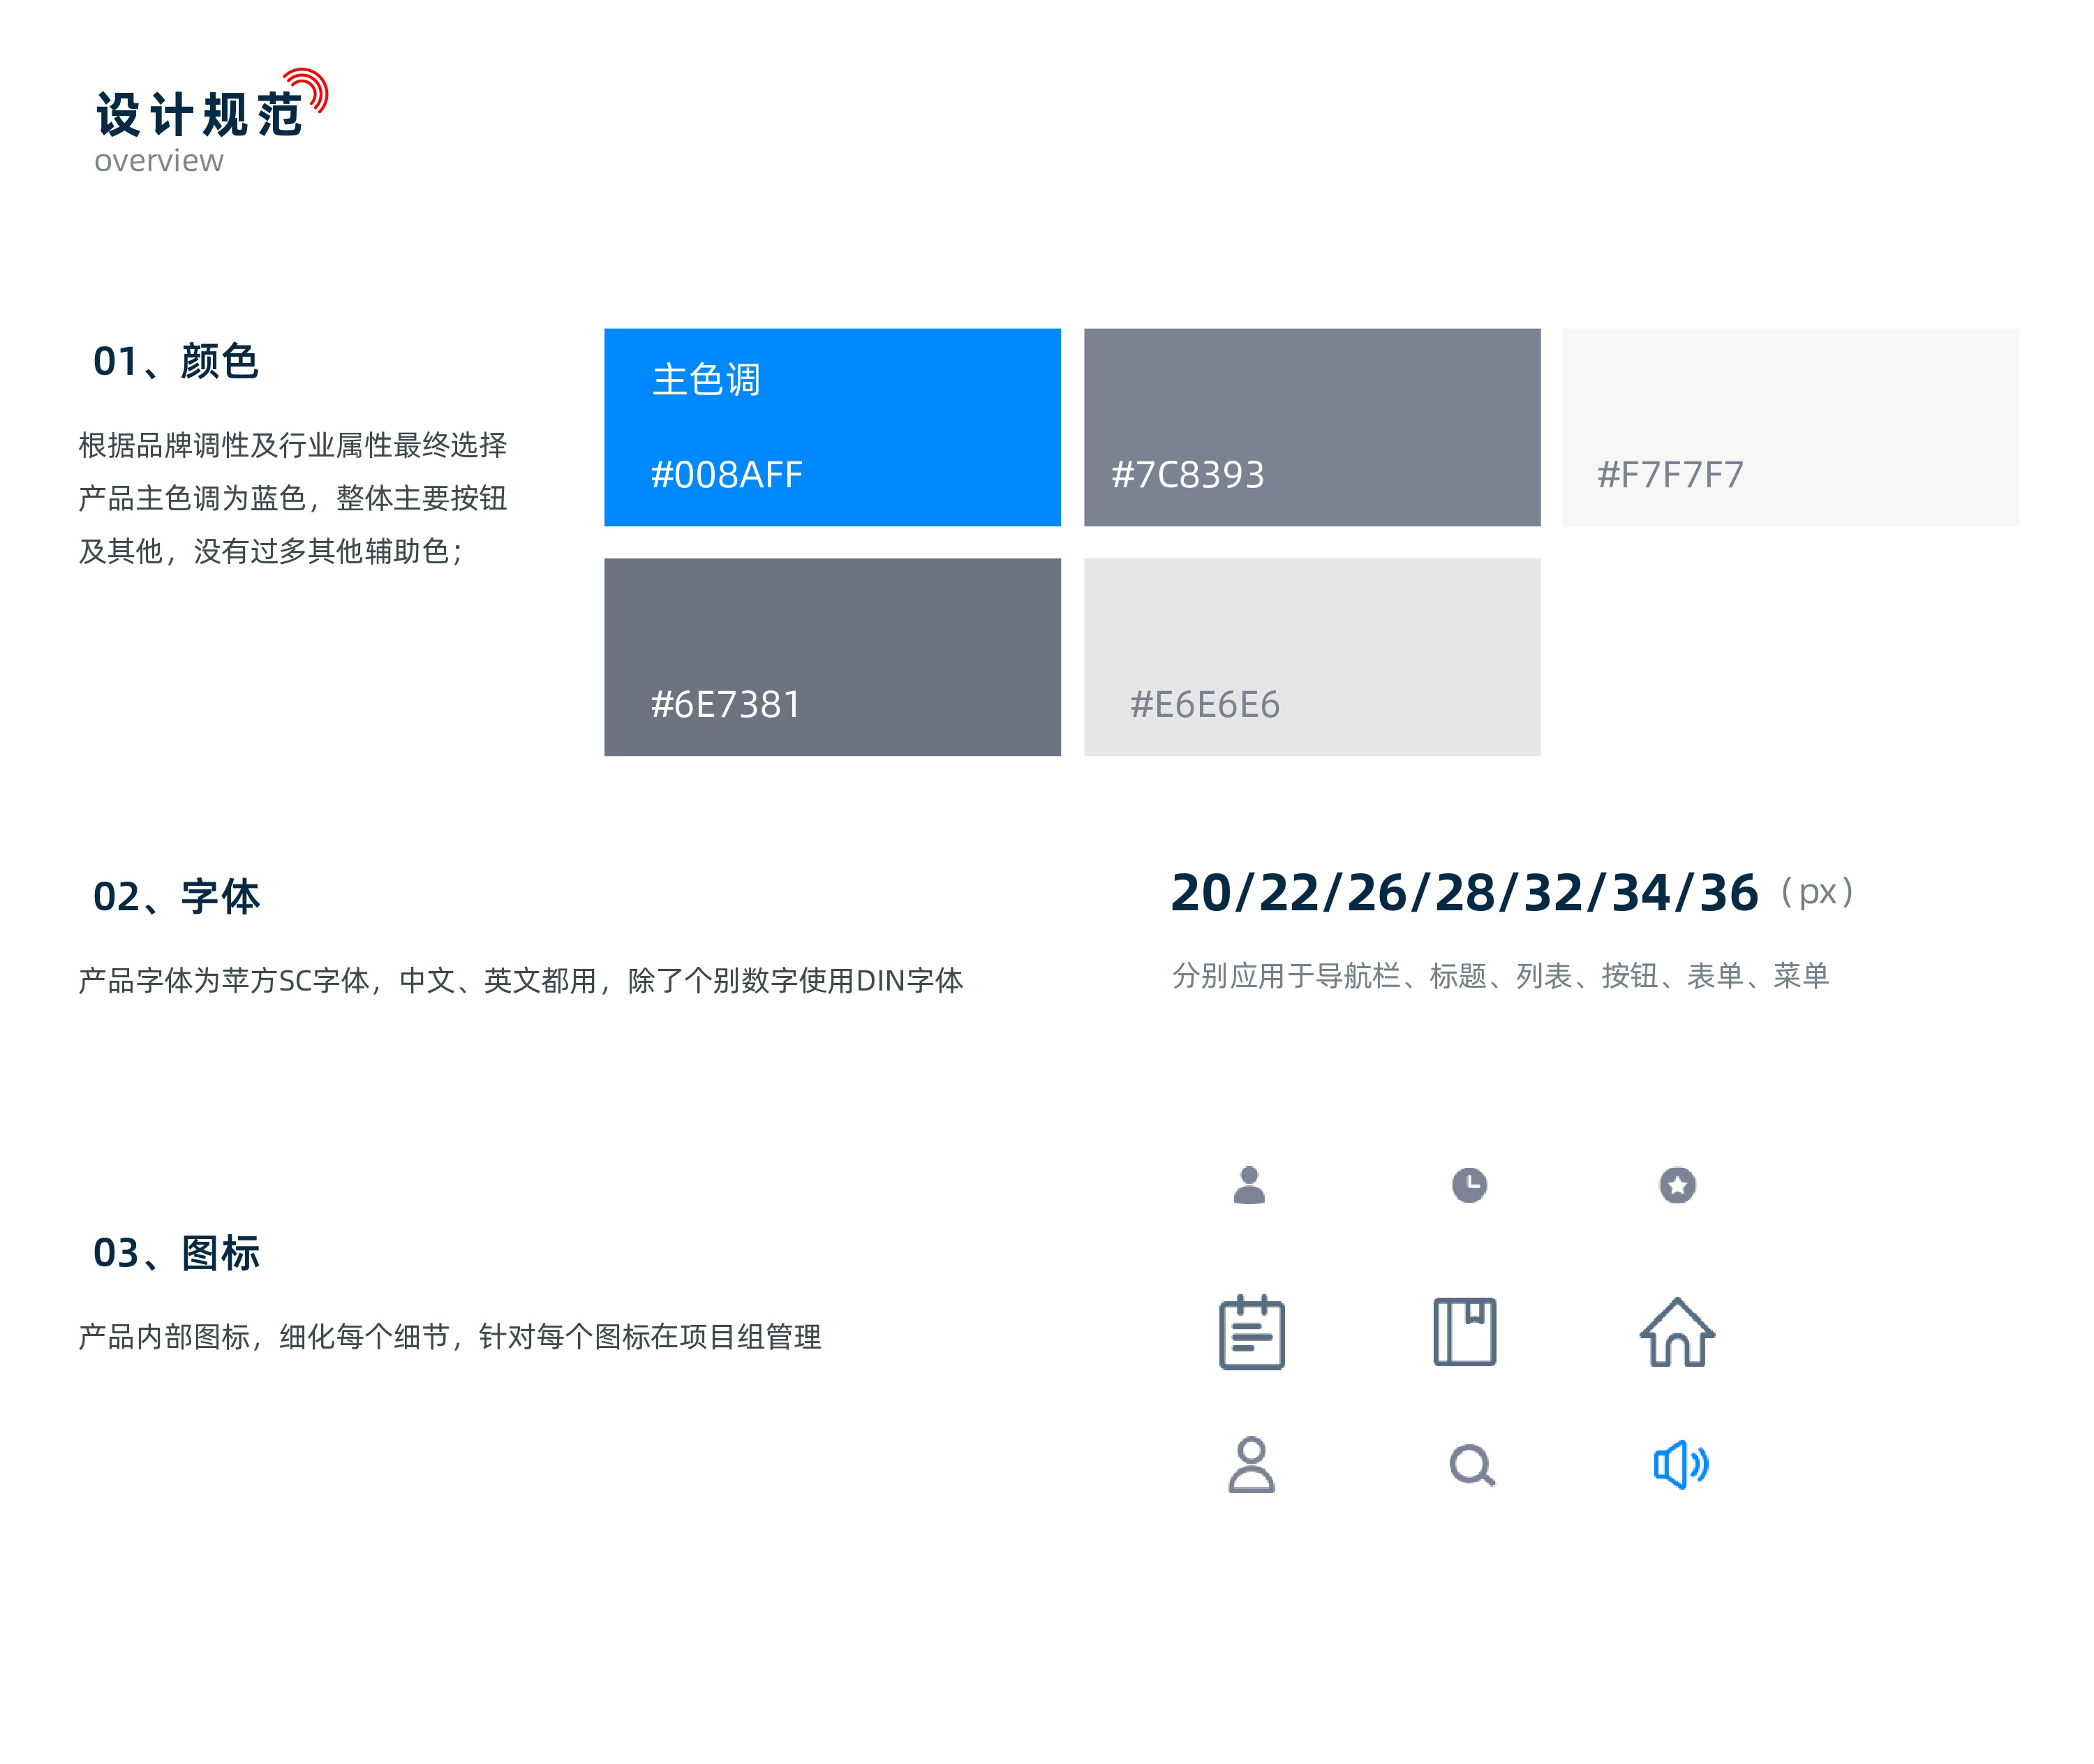The width and height of the screenshot is (2094, 1764).
Task: Click the '03、图标' heading
Action: [x=176, y=1252]
